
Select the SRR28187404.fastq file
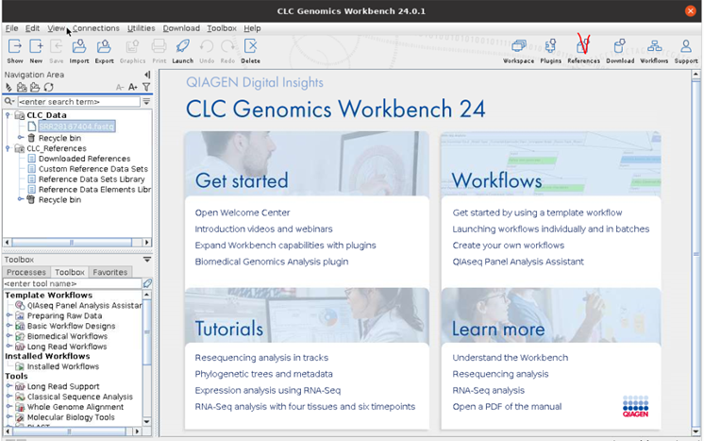[x=76, y=127]
